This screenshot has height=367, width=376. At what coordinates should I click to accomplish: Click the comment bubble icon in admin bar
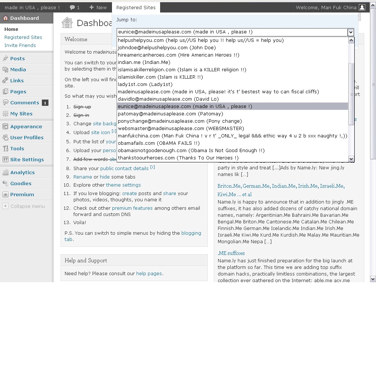[72, 7]
